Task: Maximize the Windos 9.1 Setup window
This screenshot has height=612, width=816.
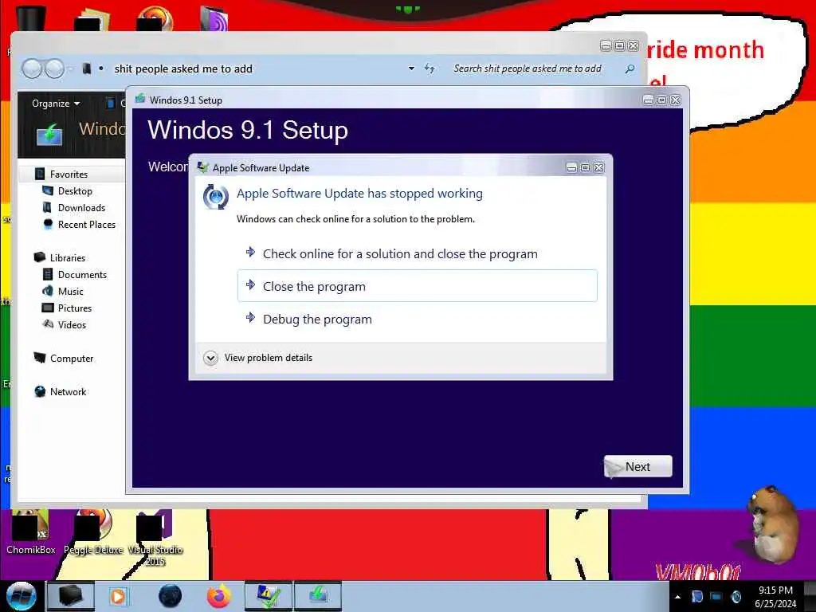Action: pyautogui.click(x=661, y=100)
